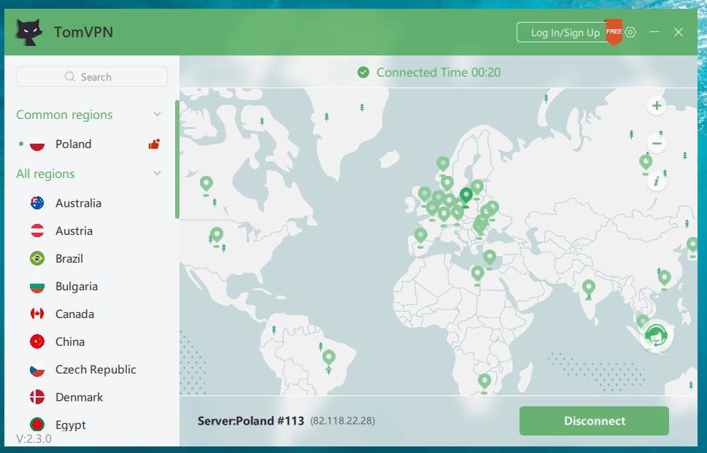Click the region list vertical scrollbar
This screenshot has width=707, height=453.
[177, 159]
